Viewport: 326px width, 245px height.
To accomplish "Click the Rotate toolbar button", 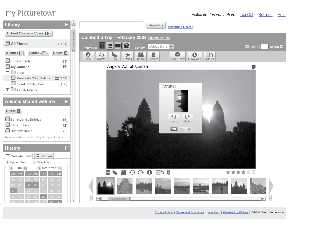I will [101, 56].
